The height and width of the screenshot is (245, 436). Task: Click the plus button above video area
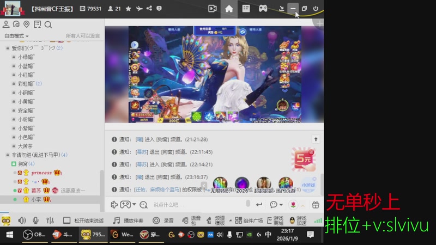[319, 23]
